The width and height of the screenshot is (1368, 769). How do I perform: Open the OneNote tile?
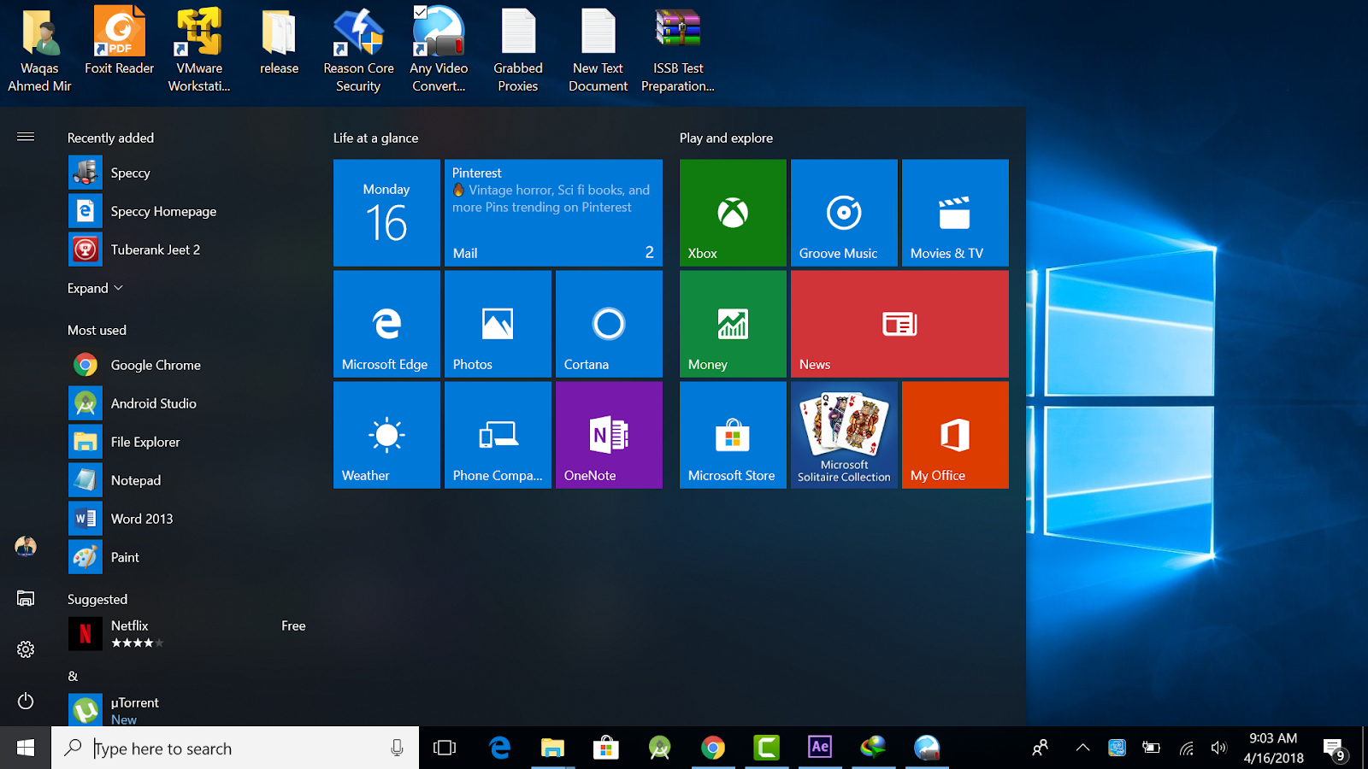pyautogui.click(x=609, y=435)
